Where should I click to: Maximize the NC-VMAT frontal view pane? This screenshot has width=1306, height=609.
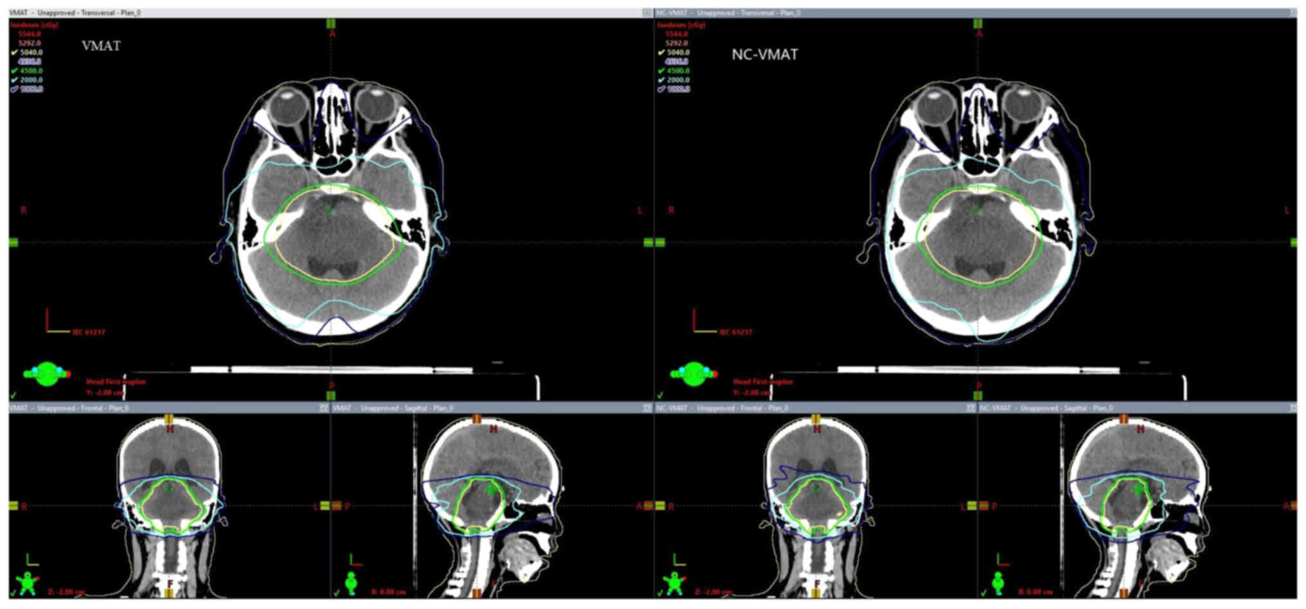[x=971, y=408]
